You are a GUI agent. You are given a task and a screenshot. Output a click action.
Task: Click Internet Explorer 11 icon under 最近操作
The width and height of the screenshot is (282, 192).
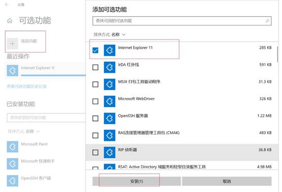click(x=12, y=71)
